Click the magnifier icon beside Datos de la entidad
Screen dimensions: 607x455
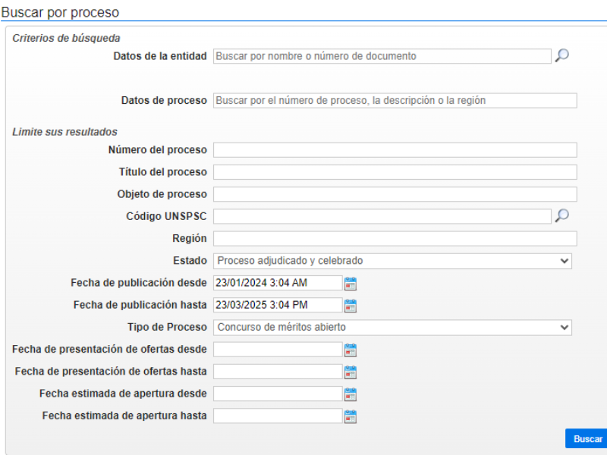click(561, 55)
